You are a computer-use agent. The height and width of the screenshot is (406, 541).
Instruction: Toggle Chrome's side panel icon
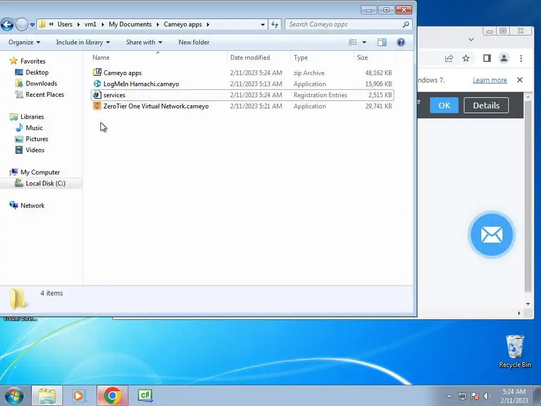pos(487,58)
